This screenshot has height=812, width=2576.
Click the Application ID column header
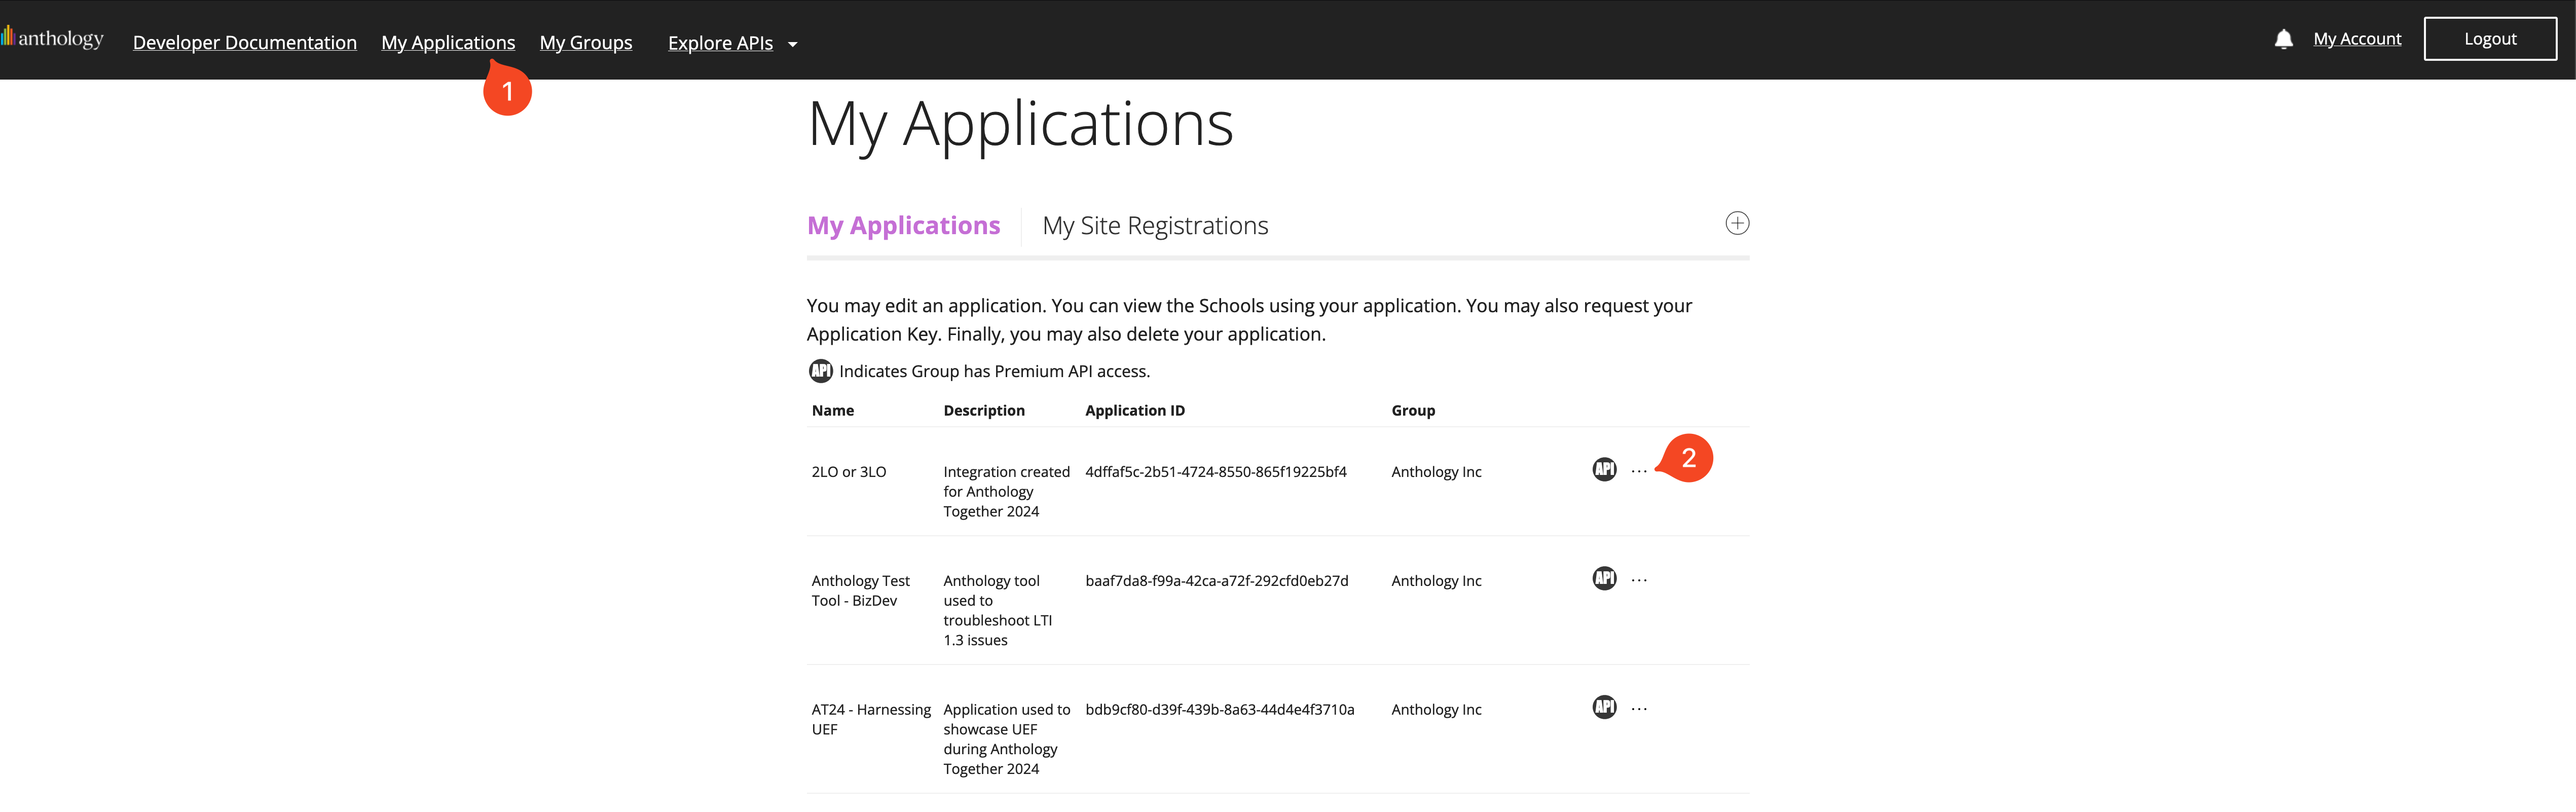click(x=1135, y=410)
